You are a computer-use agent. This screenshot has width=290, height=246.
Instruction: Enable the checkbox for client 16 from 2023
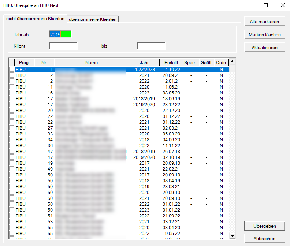pos(12,93)
